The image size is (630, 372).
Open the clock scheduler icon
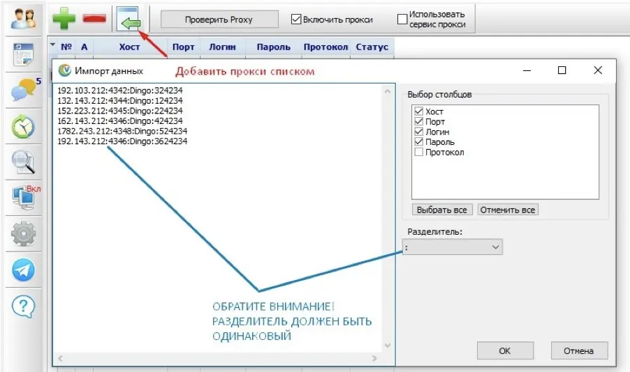(24, 127)
